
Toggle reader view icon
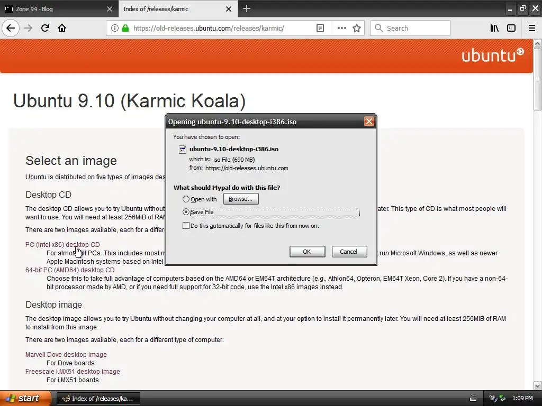(x=320, y=28)
